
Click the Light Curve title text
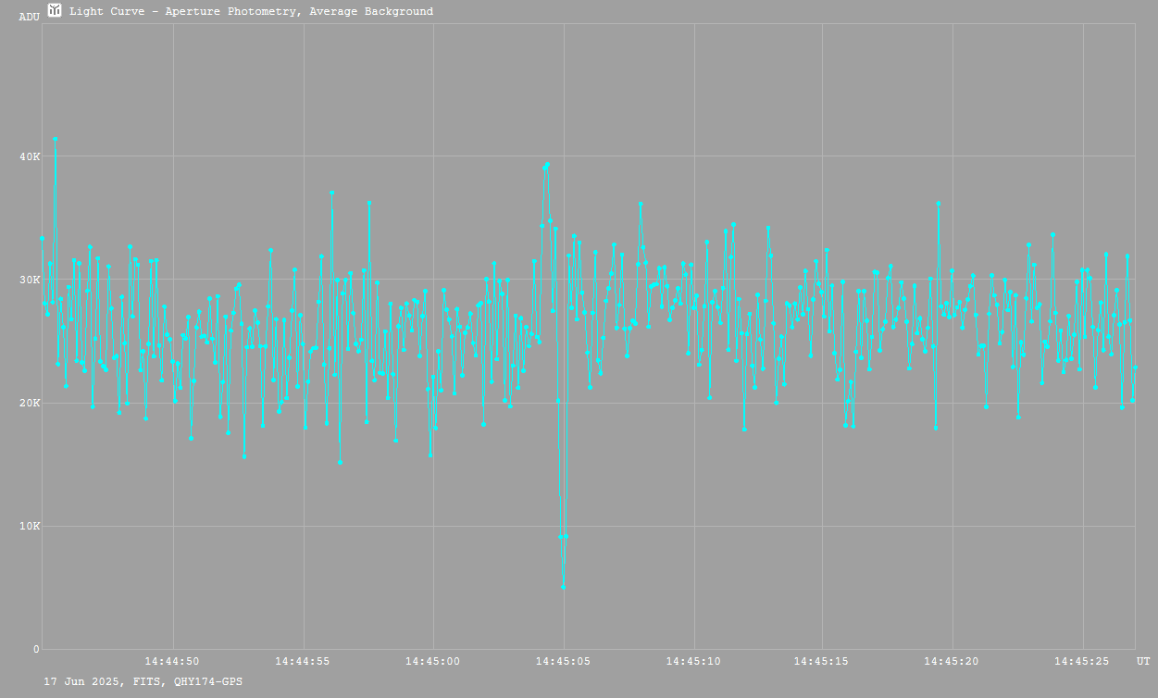[251, 12]
